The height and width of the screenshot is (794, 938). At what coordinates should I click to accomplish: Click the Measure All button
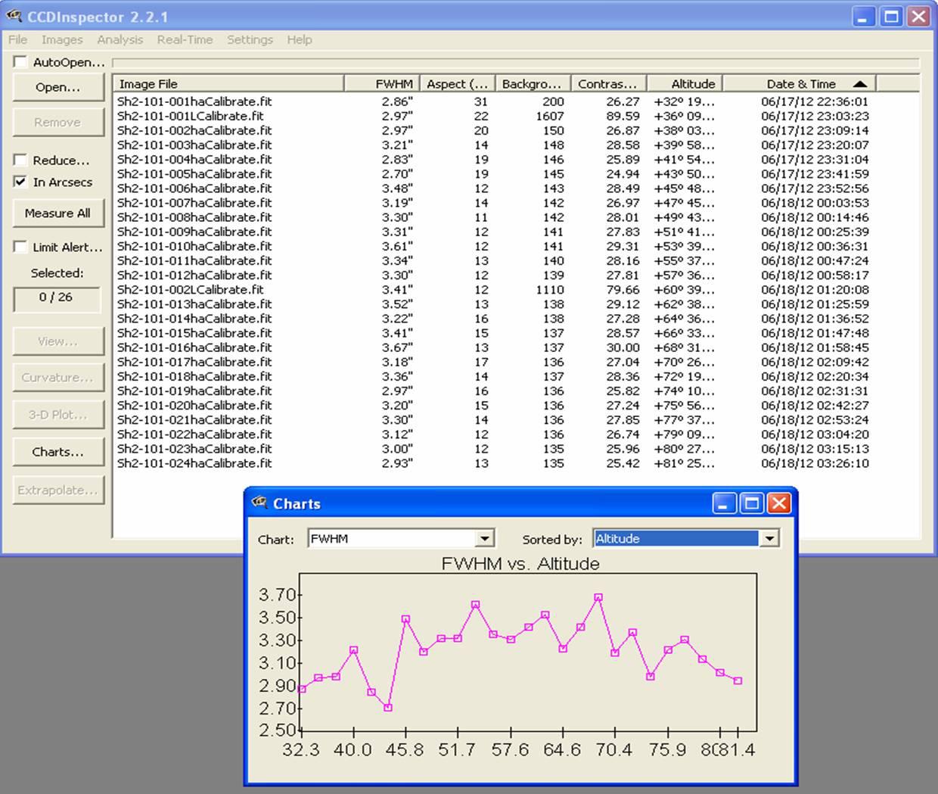pyautogui.click(x=57, y=213)
